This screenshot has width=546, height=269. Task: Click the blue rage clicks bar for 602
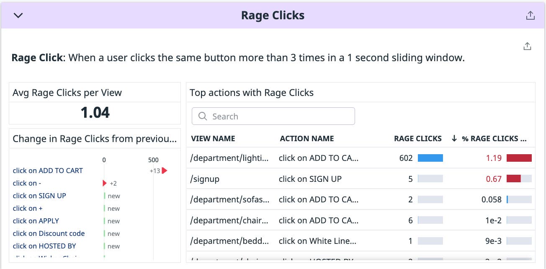[x=430, y=158]
